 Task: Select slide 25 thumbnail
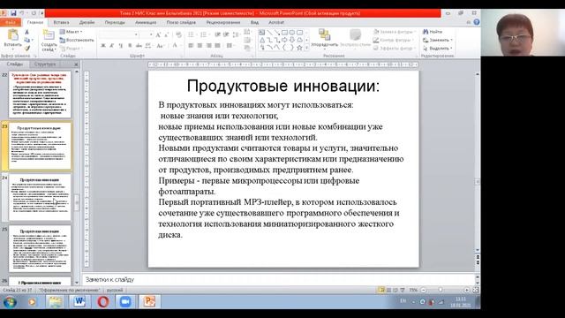point(40,249)
